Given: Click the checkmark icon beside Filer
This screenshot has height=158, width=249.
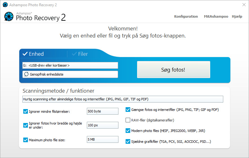Looking at the screenshot, I should [74, 54].
